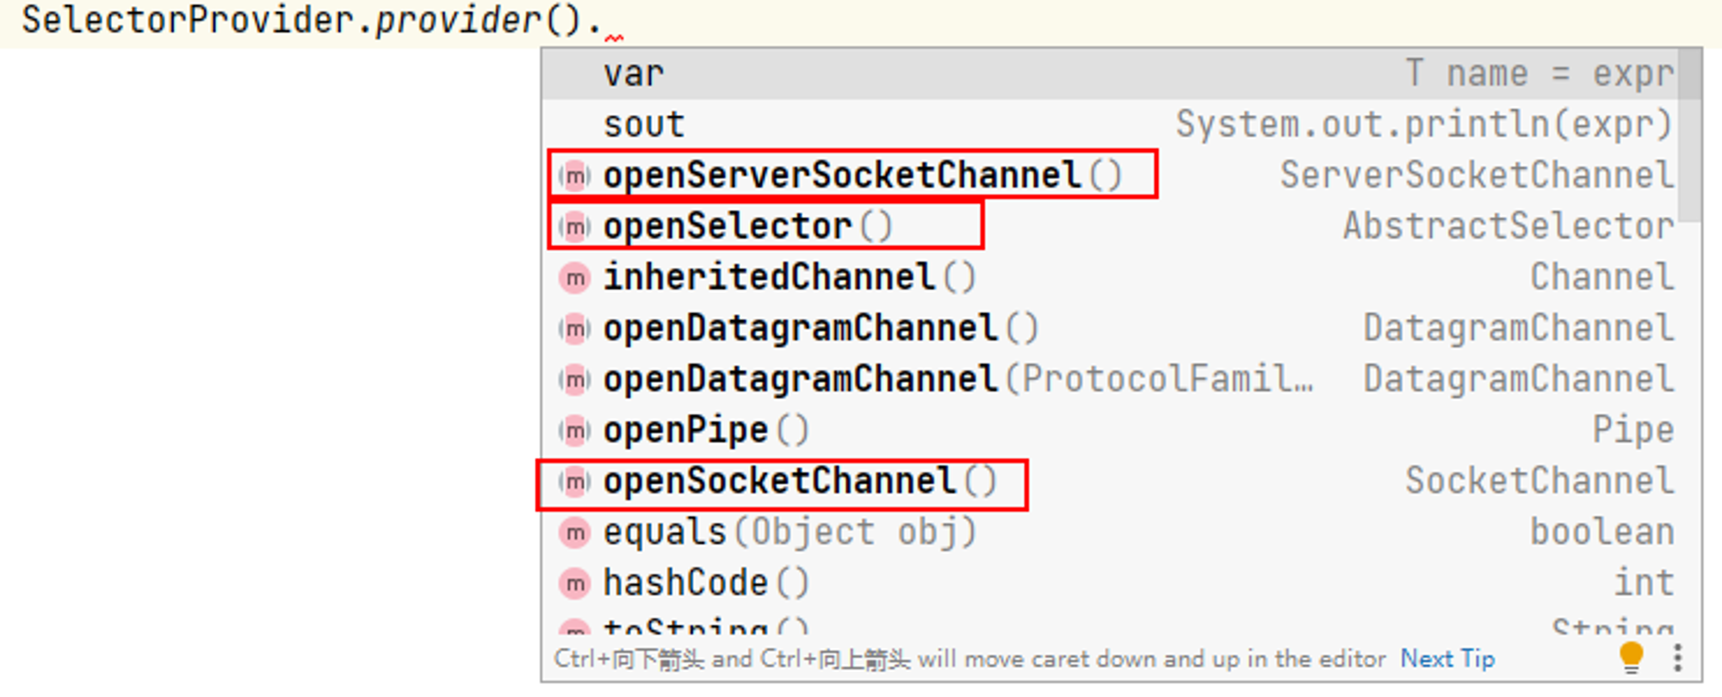The width and height of the screenshot is (1722, 697).
Task: Choose equals(Object obj) suggestion
Action: point(1111,532)
